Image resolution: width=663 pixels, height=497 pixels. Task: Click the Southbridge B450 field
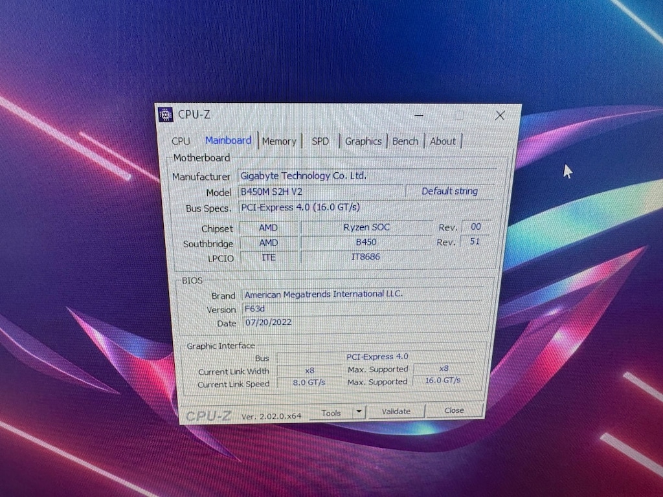pos(366,242)
